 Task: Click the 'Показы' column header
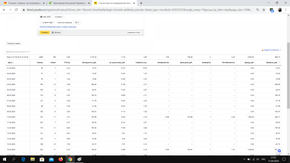40,63
